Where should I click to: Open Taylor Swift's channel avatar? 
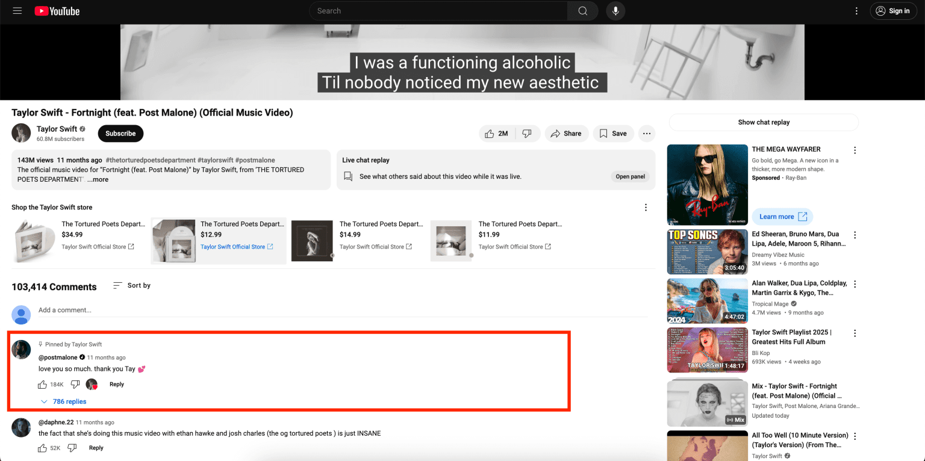21,133
